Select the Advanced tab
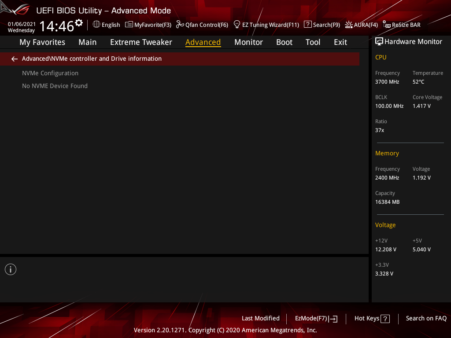 coord(203,42)
